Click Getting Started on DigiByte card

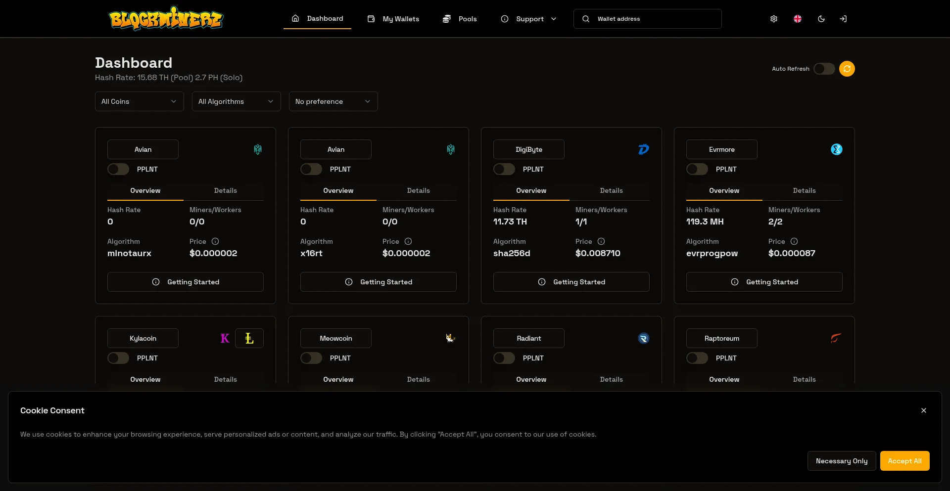pyautogui.click(x=571, y=282)
